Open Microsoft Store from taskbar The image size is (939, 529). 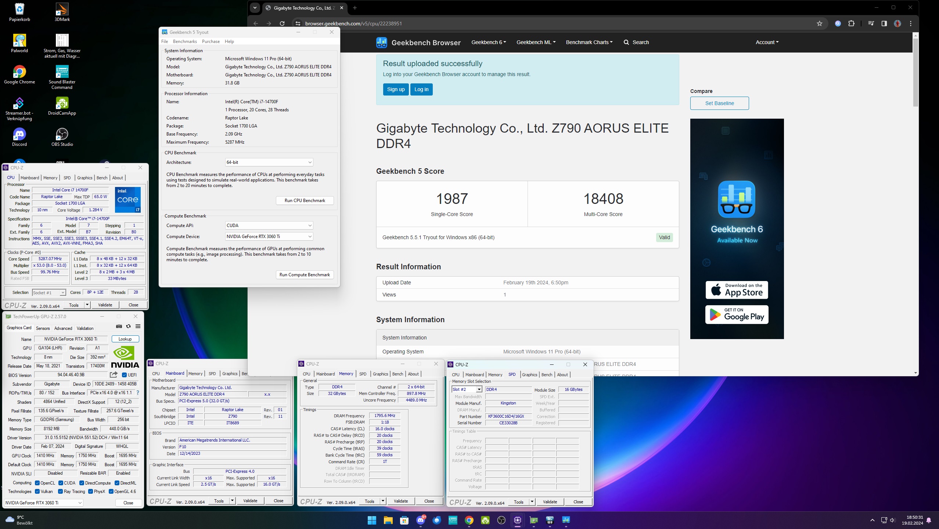coord(404,520)
